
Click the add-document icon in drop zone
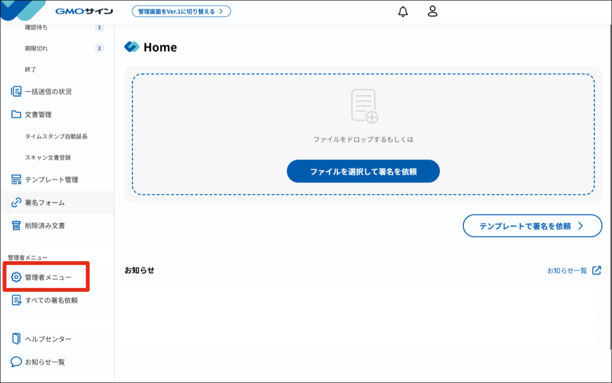364,106
